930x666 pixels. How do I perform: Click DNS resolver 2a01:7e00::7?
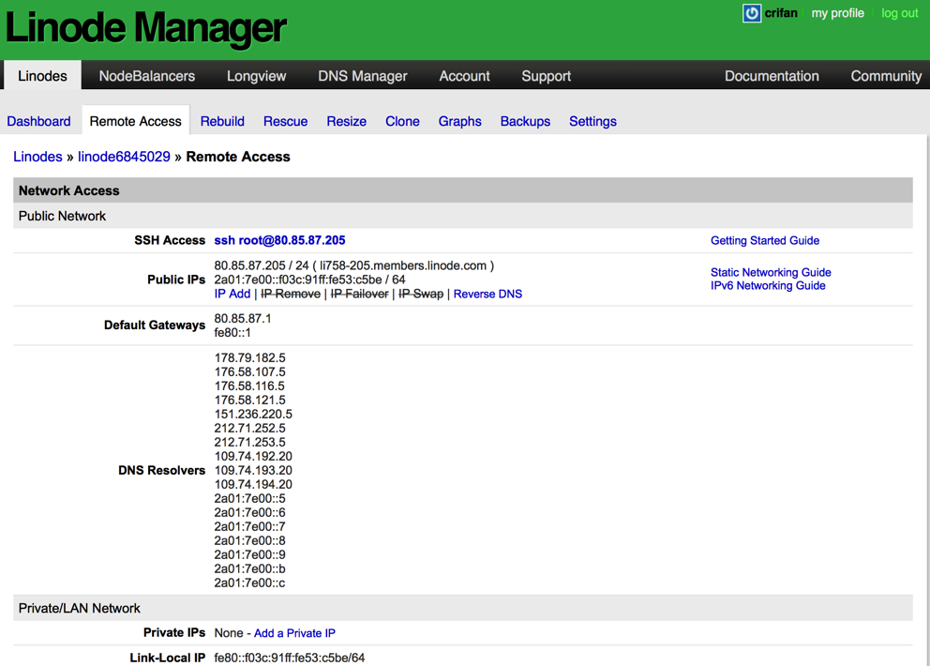pos(249,527)
